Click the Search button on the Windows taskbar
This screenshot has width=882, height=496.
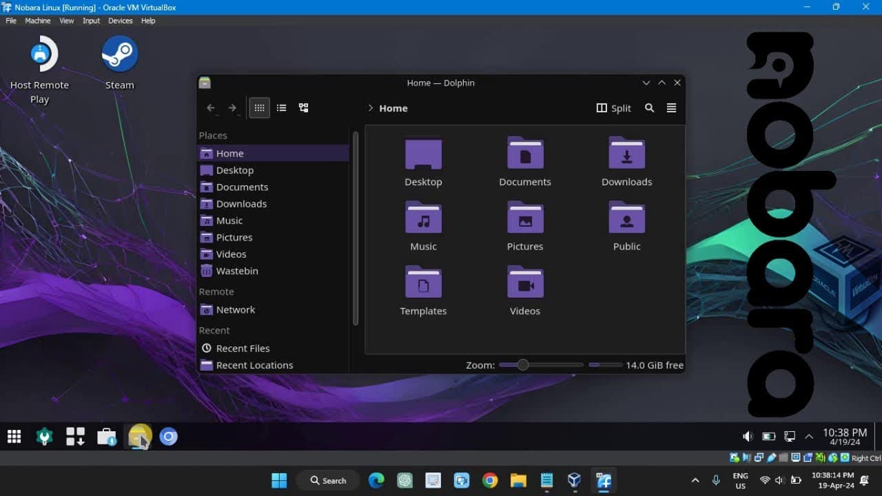[327, 480]
